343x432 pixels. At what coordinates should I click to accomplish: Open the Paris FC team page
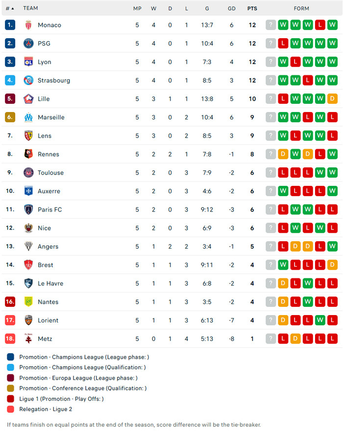tap(49, 209)
